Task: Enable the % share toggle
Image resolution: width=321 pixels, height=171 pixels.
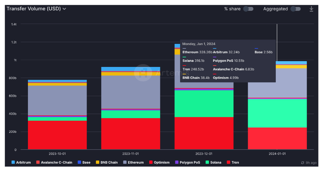Action: coord(248,9)
